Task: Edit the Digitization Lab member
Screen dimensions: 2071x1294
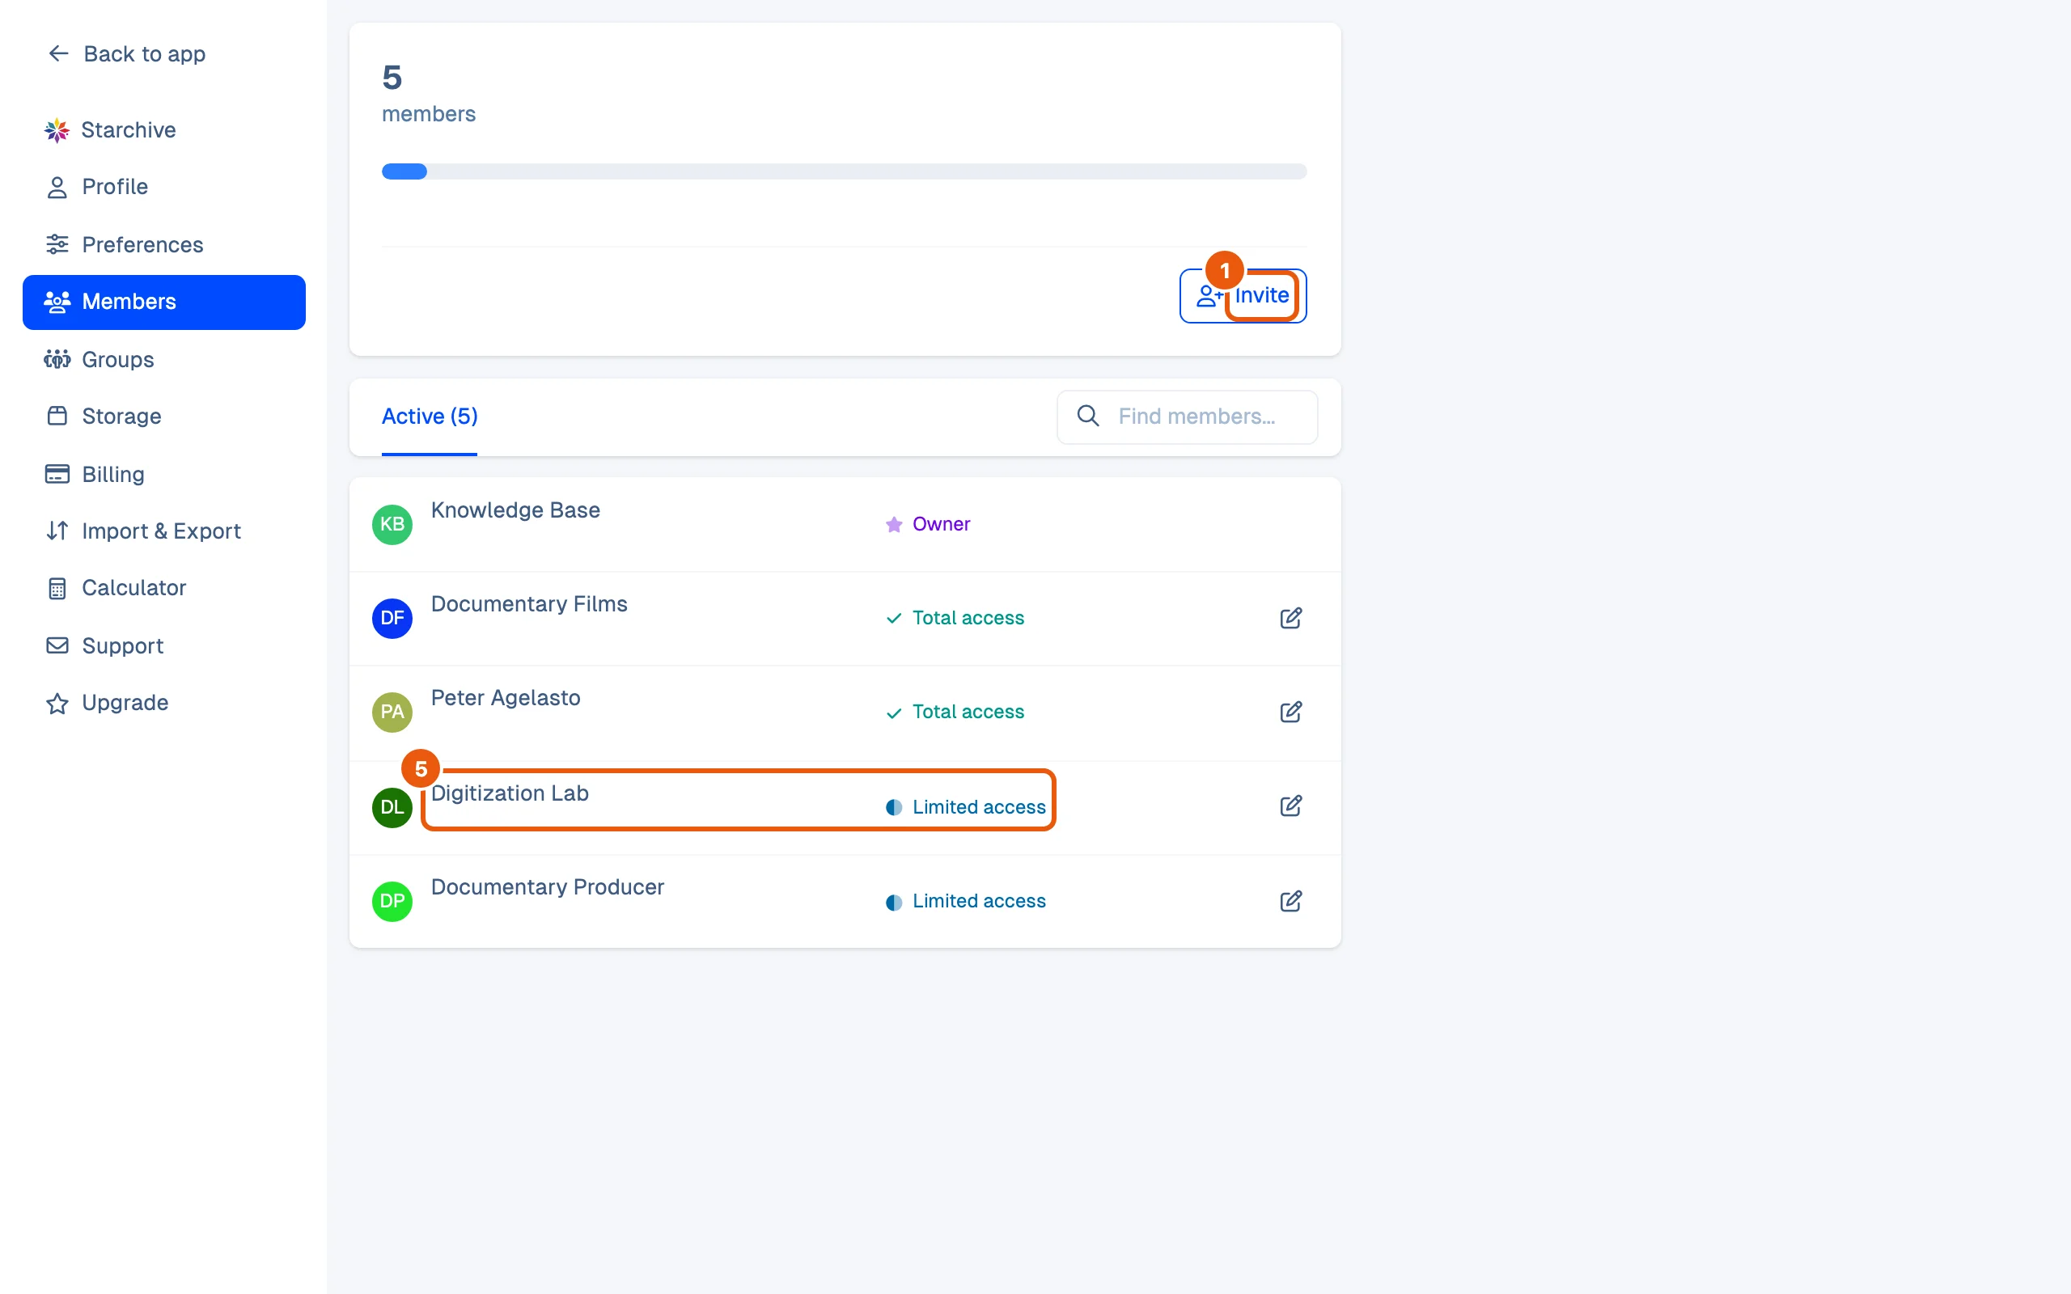Action: 1290,806
